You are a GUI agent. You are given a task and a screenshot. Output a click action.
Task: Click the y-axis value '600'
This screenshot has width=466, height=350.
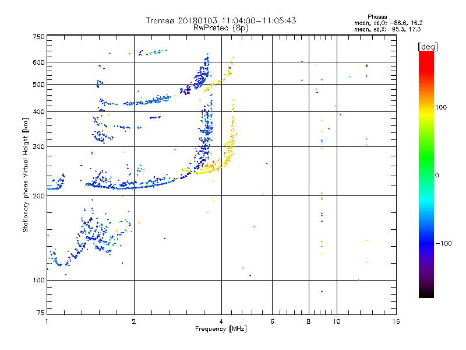[x=38, y=62]
